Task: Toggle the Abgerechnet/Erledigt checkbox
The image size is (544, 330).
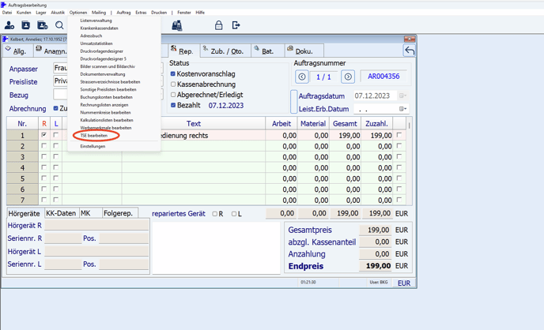Action: pyautogui.click(x=173, y=95)
